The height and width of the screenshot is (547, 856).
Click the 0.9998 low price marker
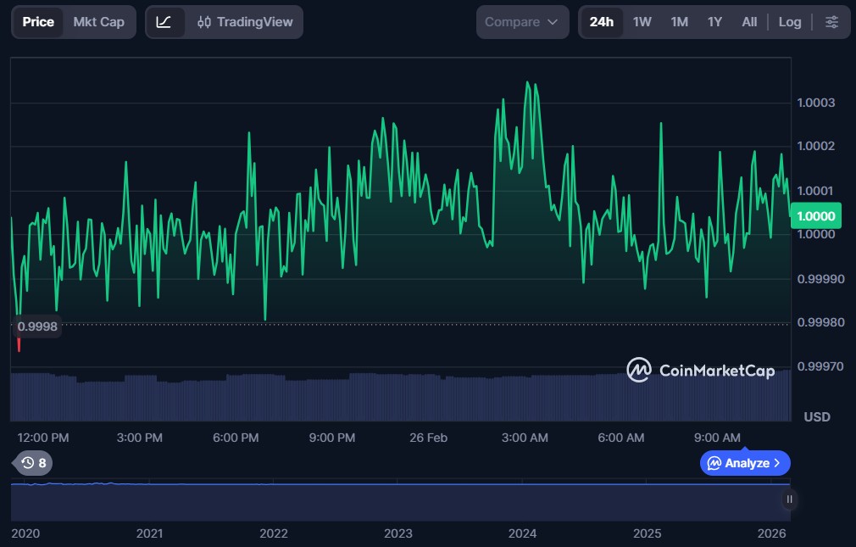tap(37, 327)
